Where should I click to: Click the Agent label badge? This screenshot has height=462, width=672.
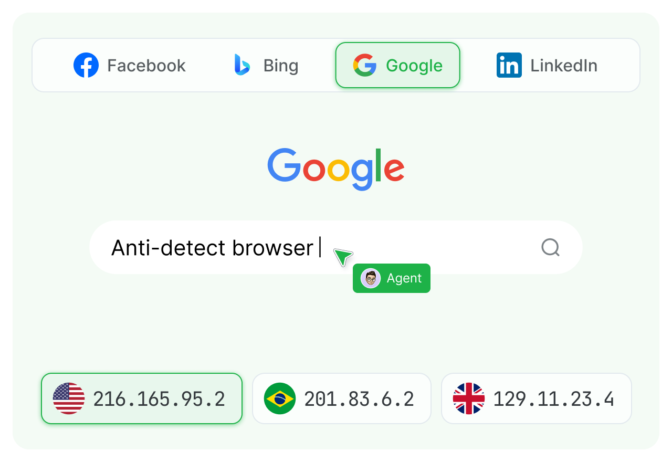pos(404,278)
